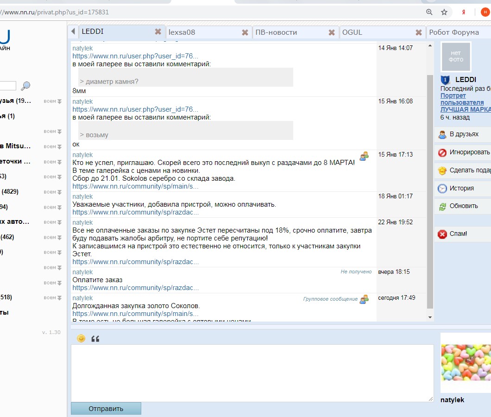Click the magnifier search icon in sidebar
The width and height of the screenshot is (491, 417).
[25, 86]
